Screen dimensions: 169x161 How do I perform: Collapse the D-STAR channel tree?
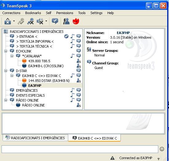(6, 71)
